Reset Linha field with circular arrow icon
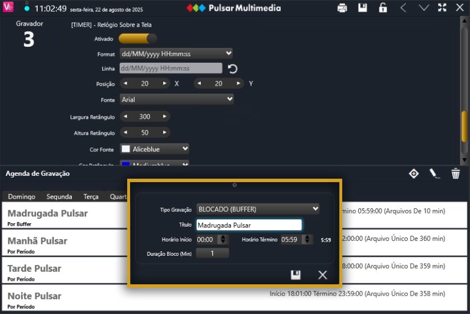The height and width of the screenshot is (314, 470). [x=232, y=69]
